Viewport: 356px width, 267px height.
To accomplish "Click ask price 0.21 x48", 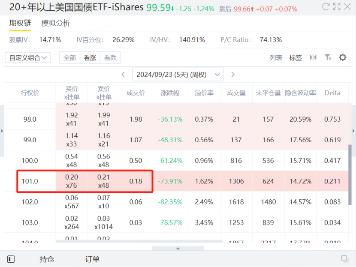I will point(103,181).
